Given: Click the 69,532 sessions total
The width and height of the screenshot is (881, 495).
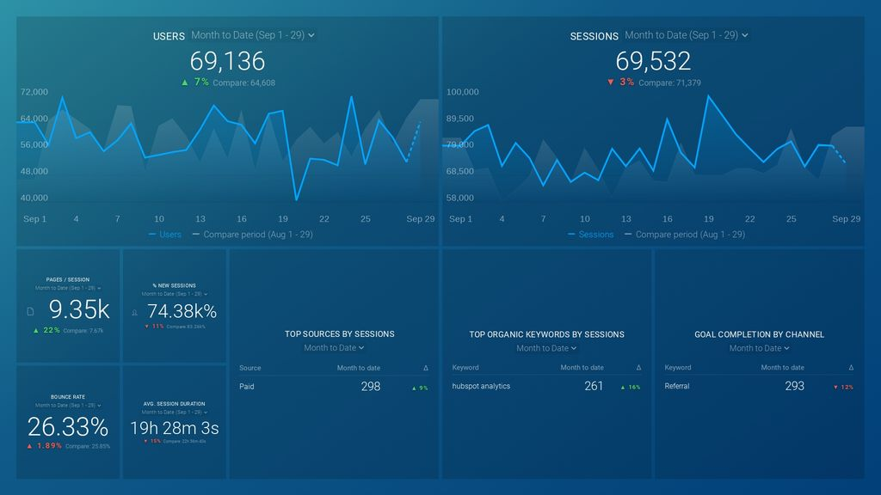Looking at the screenshot, I should [653, 61].
